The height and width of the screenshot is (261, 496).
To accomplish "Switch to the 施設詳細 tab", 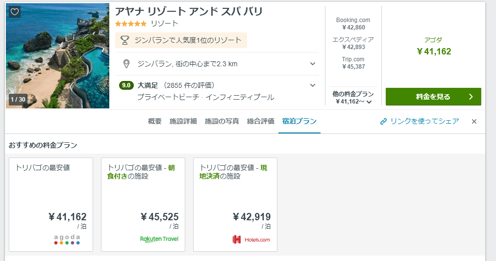I will tap(183, 121).
